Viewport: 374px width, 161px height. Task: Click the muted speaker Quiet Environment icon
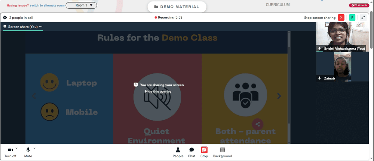(157, 97)
